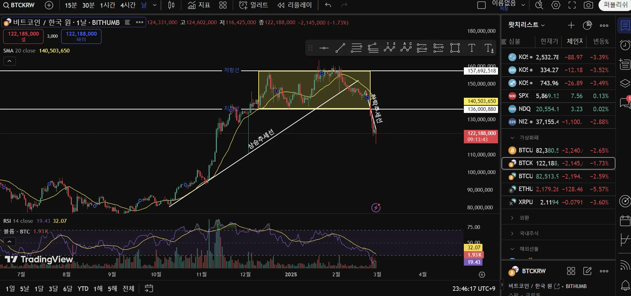Open the object tree layers panel
Screen dimensions: 631x296
click(625, 83)
